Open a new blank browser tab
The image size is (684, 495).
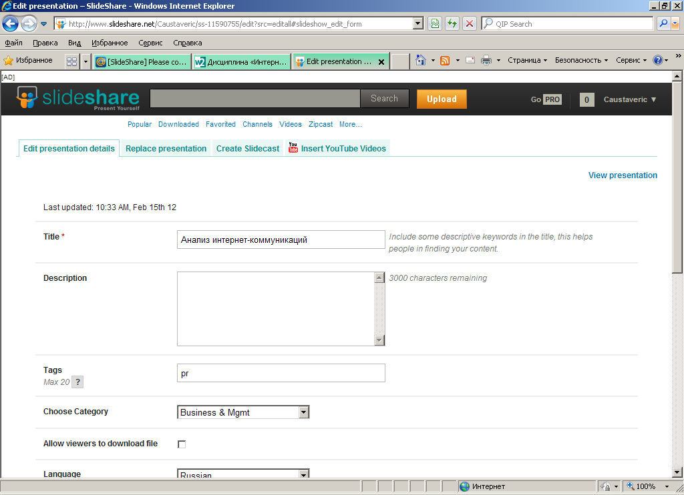tap(400, 62)
